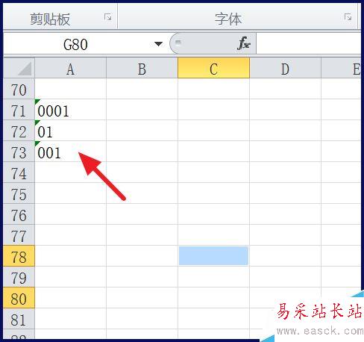The width and height of the screenshot is (364, 342).
Task: Click the 剪贴板 group label
Action: pos(50,19)
